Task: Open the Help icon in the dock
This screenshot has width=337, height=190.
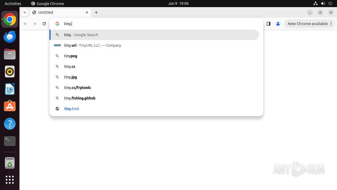Action: click(10, 124)
